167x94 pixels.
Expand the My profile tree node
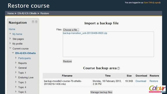(x=10, y=43)
